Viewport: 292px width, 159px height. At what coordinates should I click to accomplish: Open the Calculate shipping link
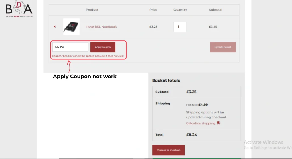pyautogui.click(x=201, y=123)
